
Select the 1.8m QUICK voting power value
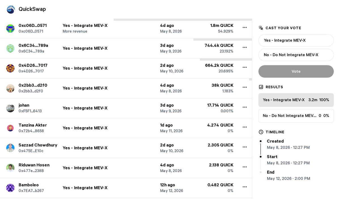coord(222,25)
